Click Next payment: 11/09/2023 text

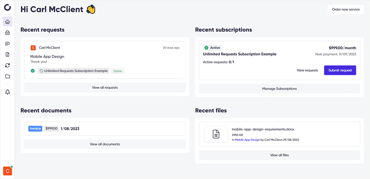(x=336, y=54)
